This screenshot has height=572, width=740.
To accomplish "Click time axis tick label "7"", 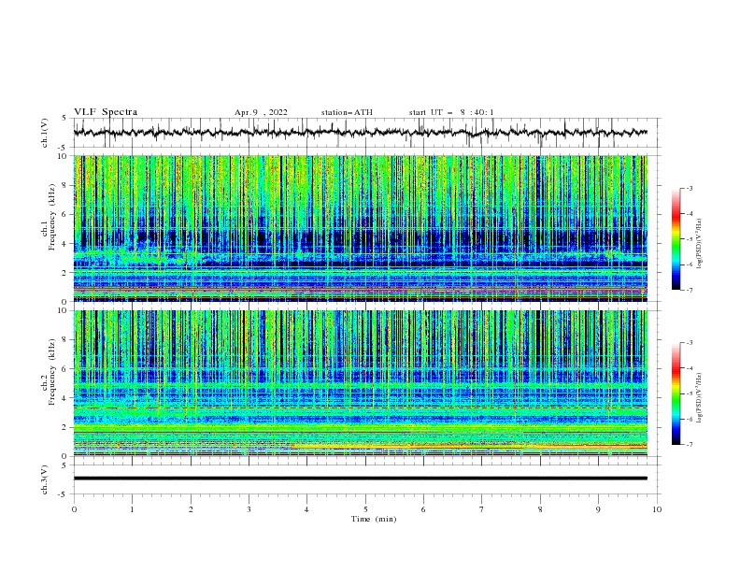I will pos(482,509).
